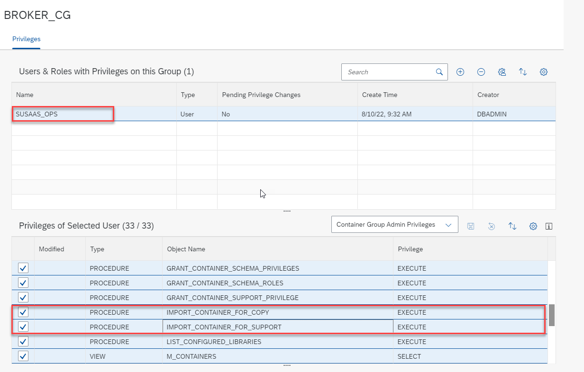This screenshot has height=372, width=584.
Task: Open the user role management icon
Action: (x=502, y=72)
